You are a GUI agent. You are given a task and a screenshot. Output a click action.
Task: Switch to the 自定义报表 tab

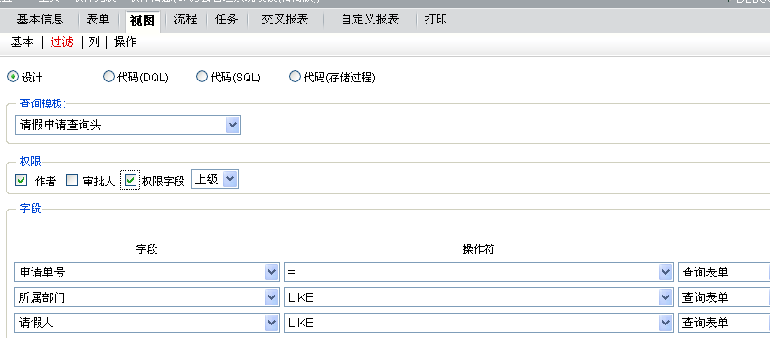(370, 20)
